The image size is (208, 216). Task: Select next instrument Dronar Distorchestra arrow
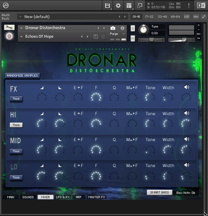104,28
